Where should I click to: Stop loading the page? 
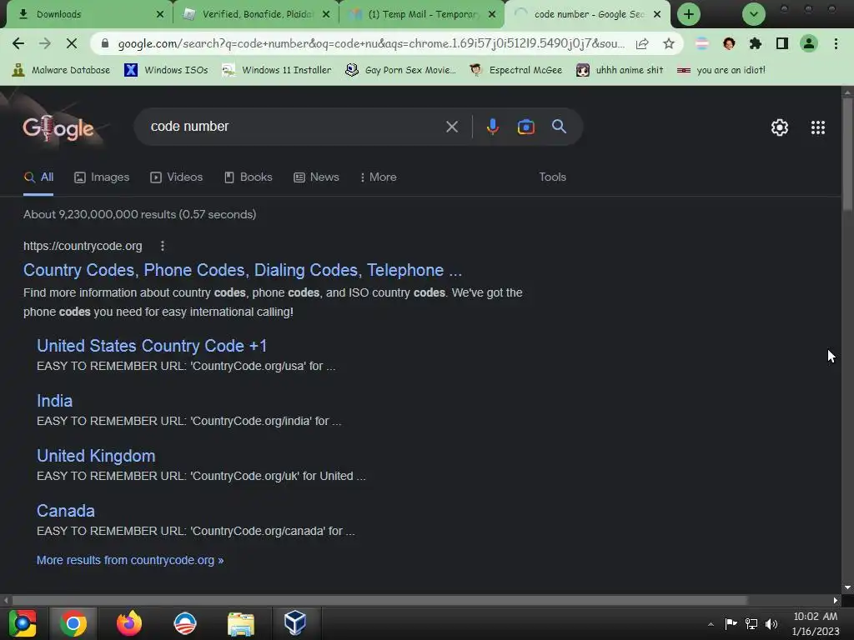[72, 43]
